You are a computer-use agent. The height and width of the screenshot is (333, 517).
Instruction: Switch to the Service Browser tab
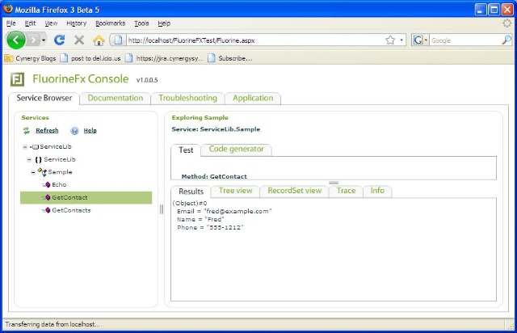[x=44, y=98]
